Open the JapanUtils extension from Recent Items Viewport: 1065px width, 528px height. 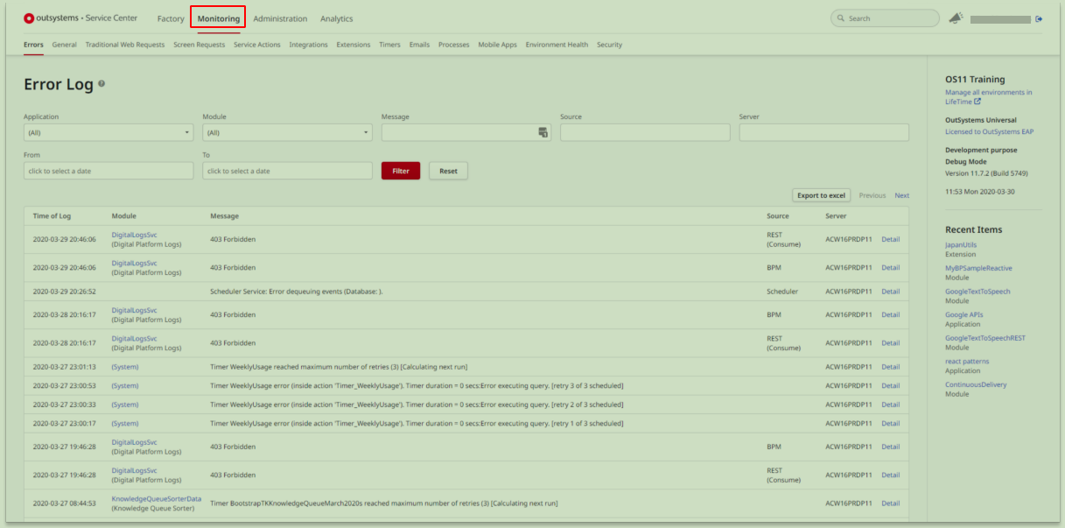click(960, 245)
